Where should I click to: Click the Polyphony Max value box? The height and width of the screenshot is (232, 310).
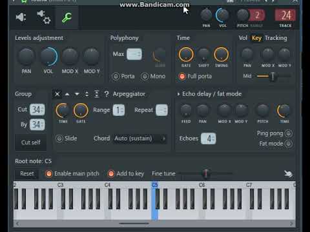(134, 54)
